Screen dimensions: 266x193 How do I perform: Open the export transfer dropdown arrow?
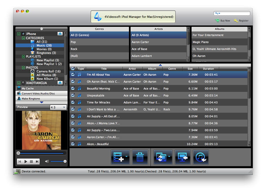tap(169, 156)
